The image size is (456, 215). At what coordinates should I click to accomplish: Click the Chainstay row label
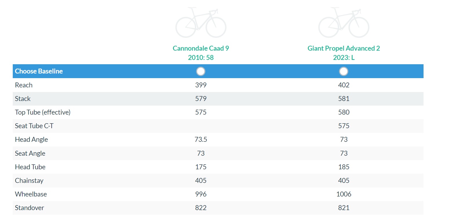click(29, 181)
